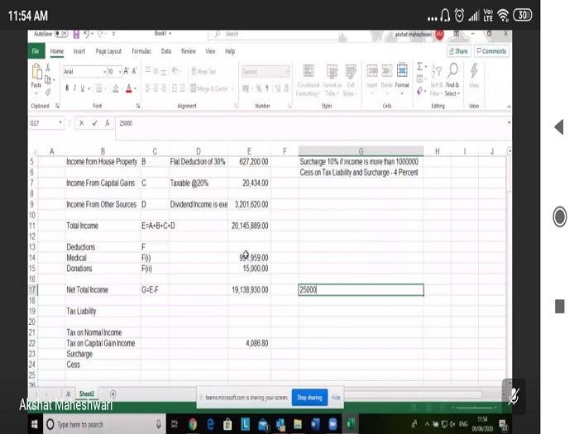Viewport: 579px width, 434px height.
Task: Click the fill color bucket icon
Action: [x=116, y=88]
